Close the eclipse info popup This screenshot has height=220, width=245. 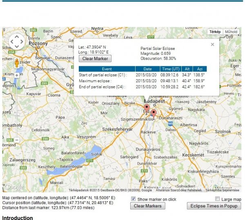[212, 45]
